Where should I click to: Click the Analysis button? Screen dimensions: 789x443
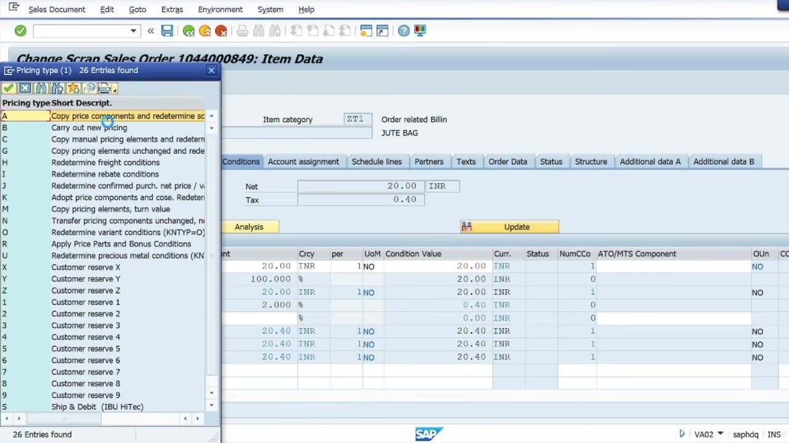click(249, 227)
